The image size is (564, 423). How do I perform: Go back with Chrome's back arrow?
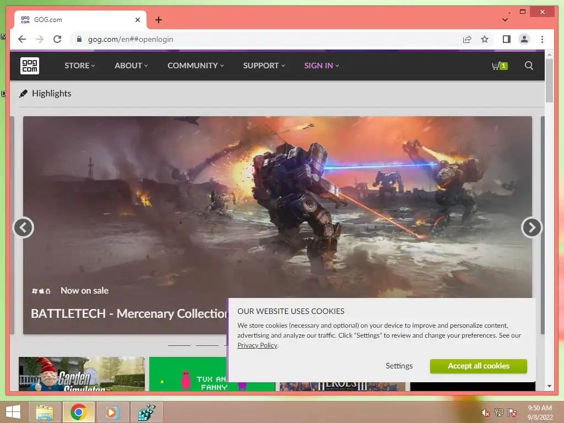point(22,39)
